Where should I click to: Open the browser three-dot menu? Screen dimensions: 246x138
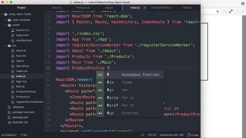243,11
